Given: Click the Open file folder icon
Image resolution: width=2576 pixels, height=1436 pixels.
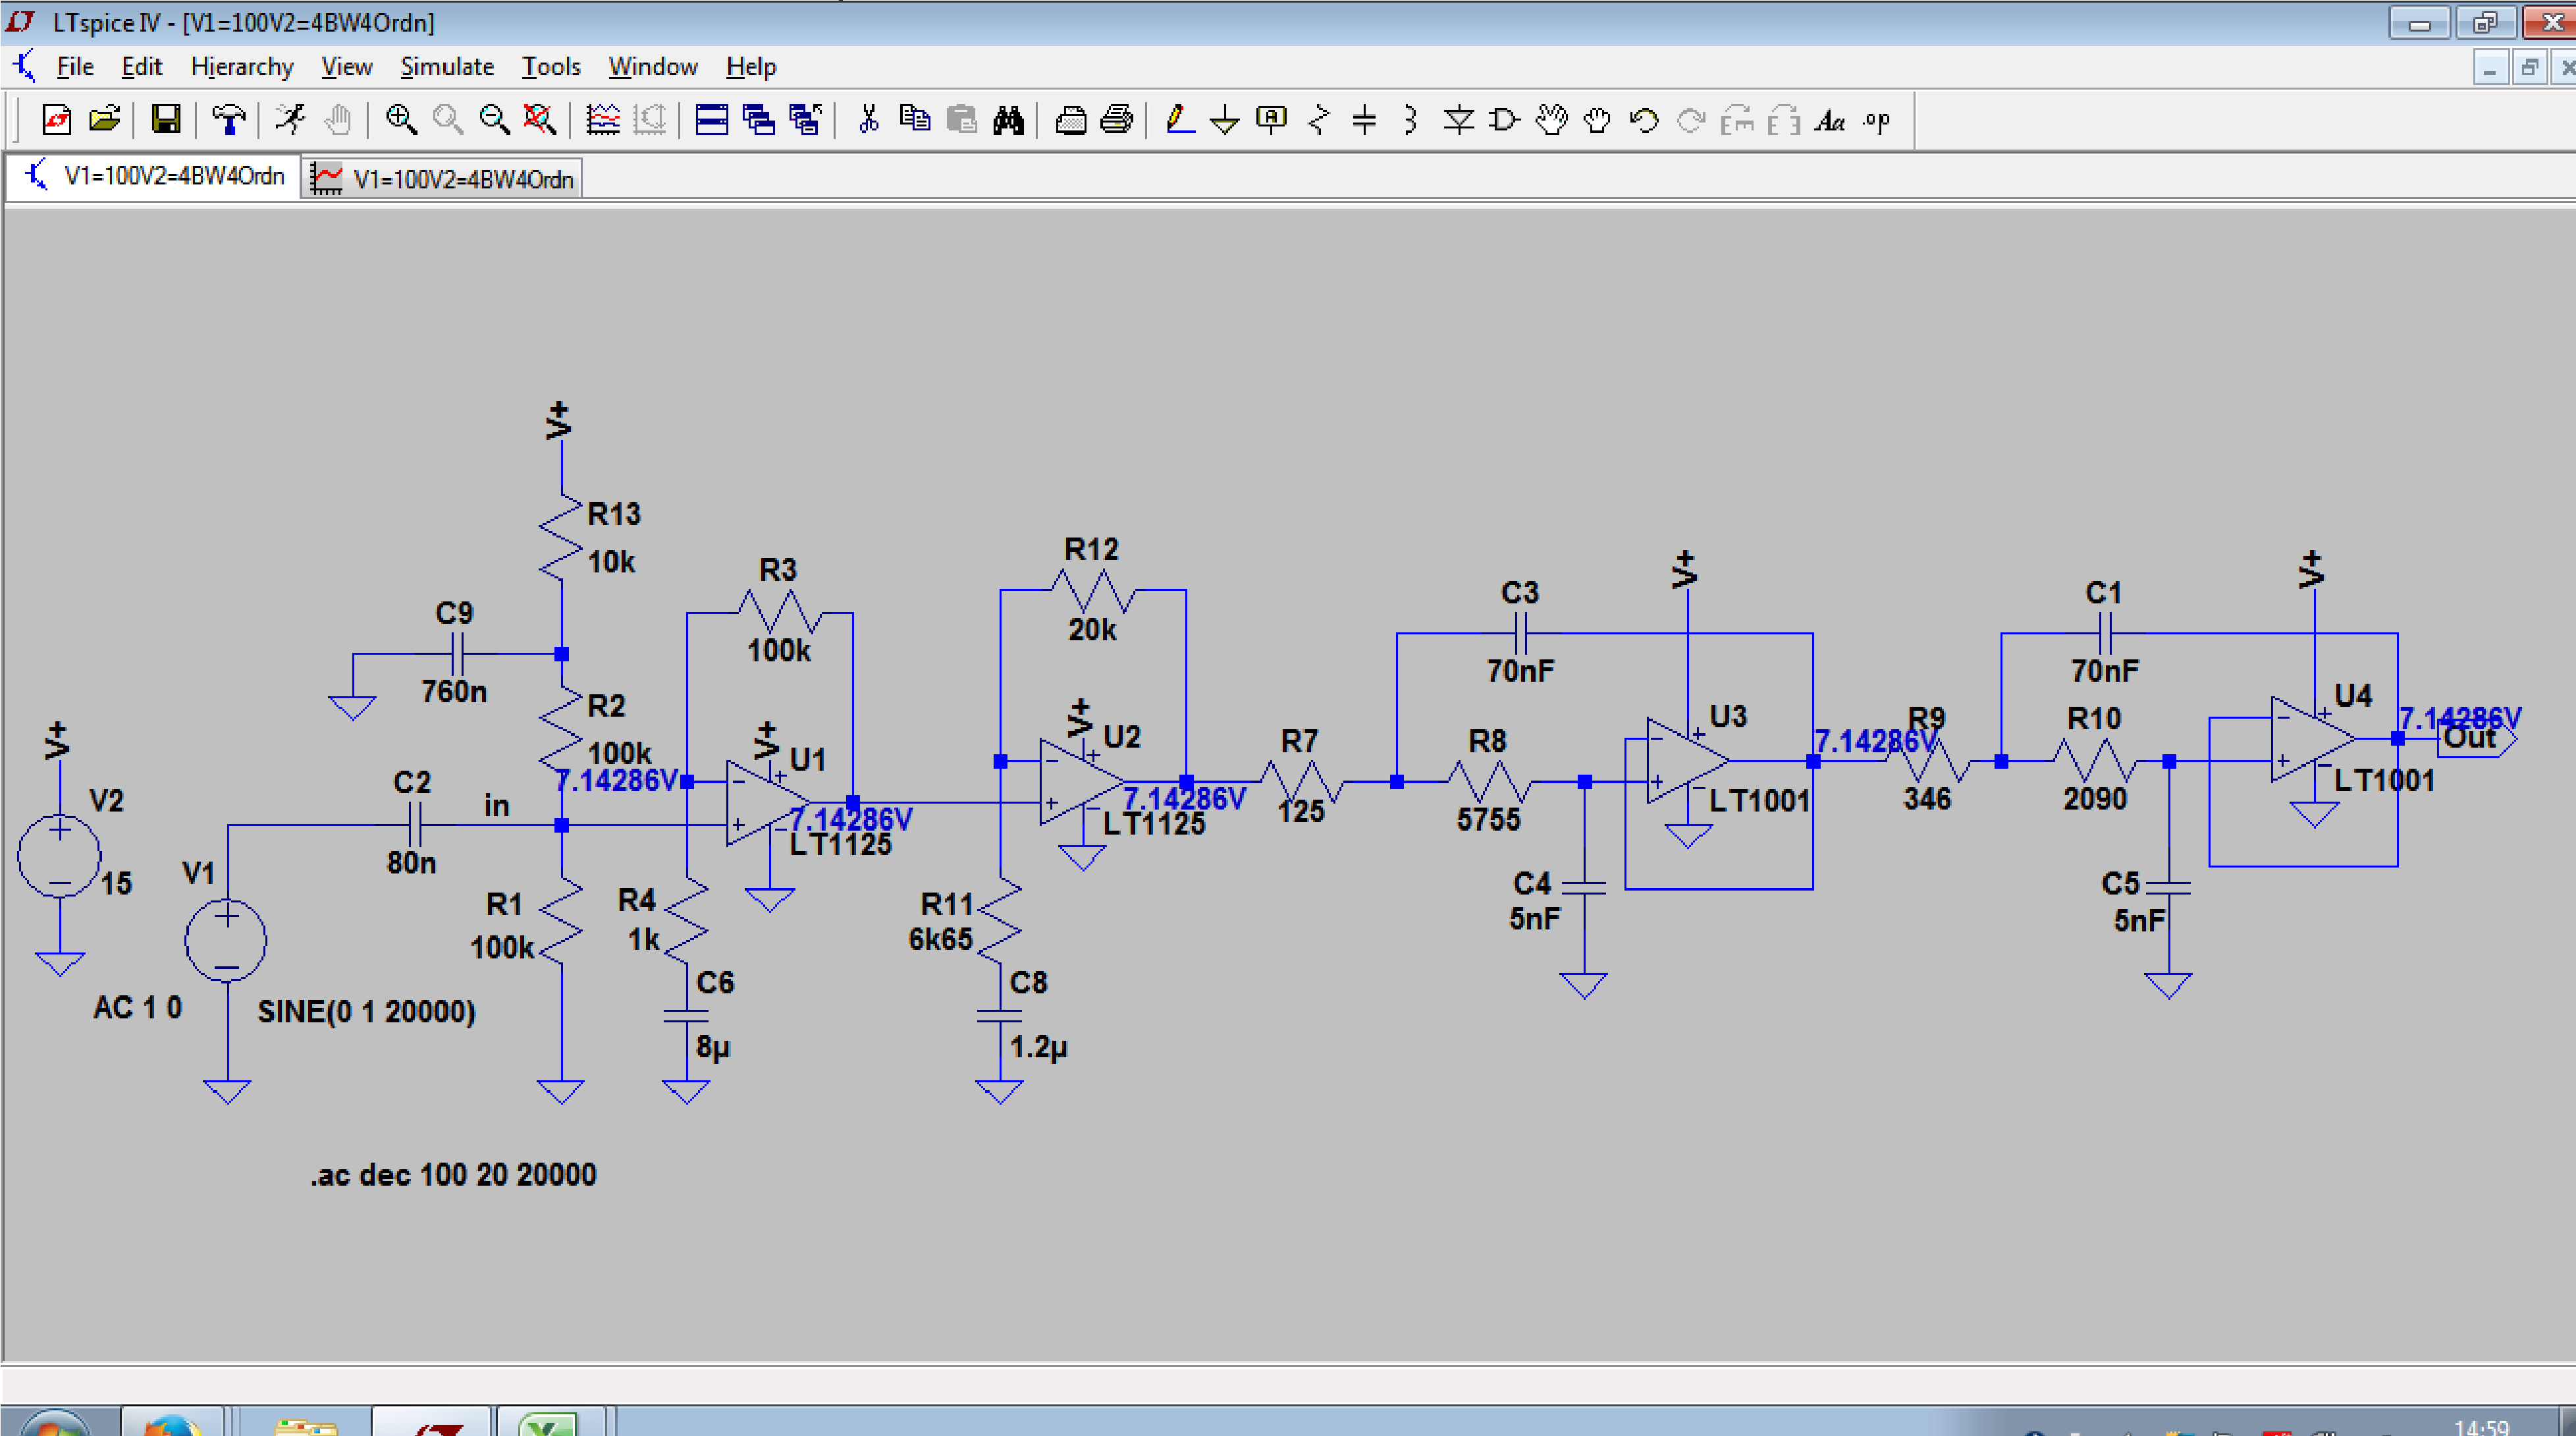Looking at the screenshot, I should tap(104, 120).
